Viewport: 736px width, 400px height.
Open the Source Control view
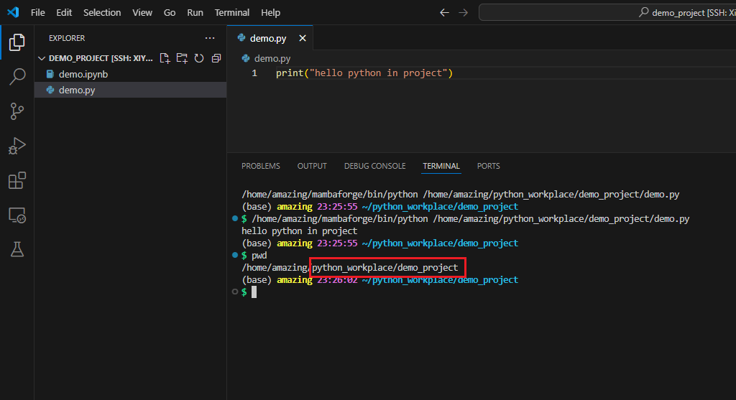pos(17,111)
